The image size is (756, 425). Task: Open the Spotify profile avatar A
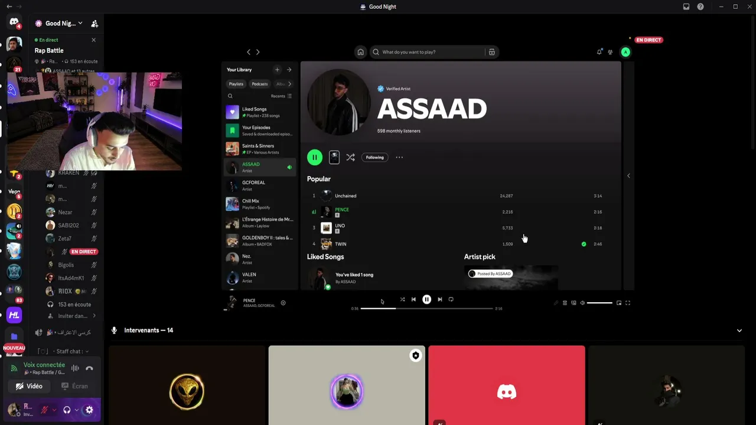(x=625, y=52)
